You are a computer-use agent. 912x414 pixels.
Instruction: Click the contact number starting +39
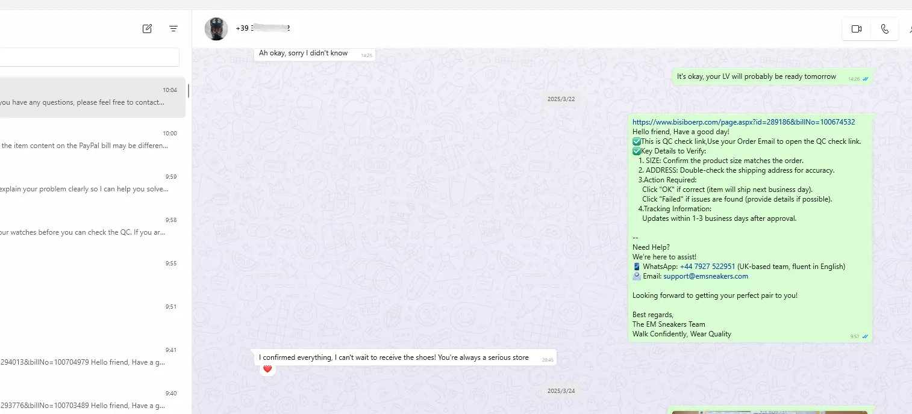click(x=263, y=28)
